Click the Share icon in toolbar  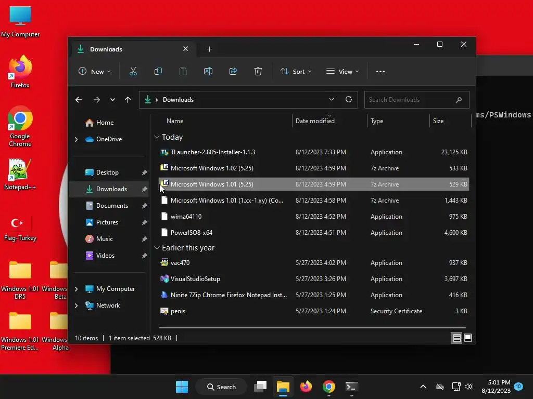[x=233, y=72]
